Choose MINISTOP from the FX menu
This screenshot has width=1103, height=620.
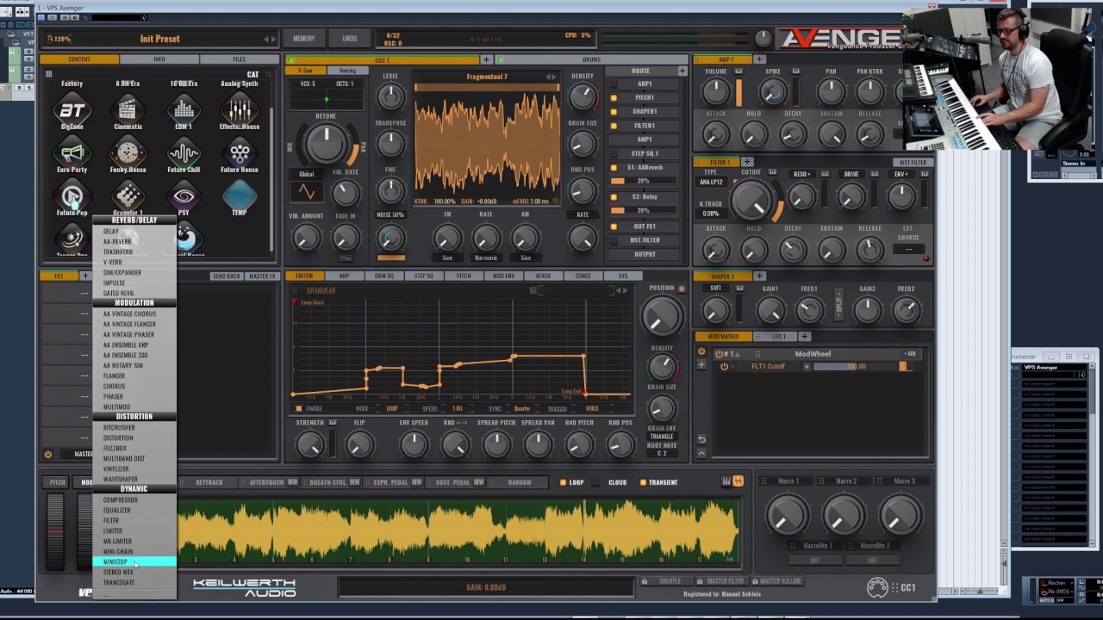click(x=134, y=561)
